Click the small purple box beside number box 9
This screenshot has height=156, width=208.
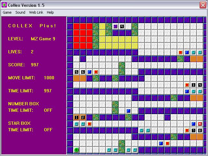coord(115,26)
